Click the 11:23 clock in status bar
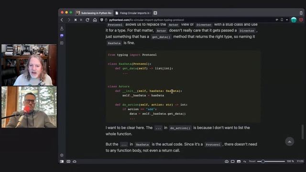This screenshot has width=306, height=172. tap(300, 161)
